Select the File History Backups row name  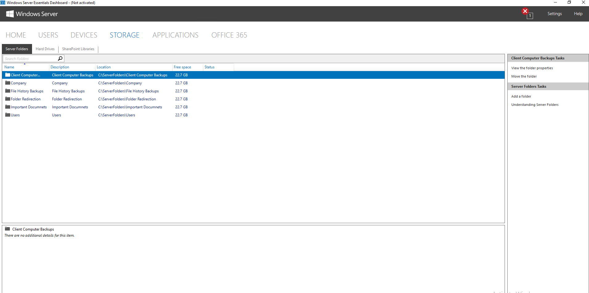(27, 91)
